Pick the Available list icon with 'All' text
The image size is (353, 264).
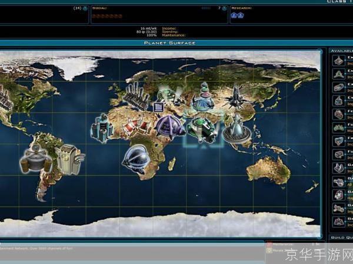coord(339,182)
